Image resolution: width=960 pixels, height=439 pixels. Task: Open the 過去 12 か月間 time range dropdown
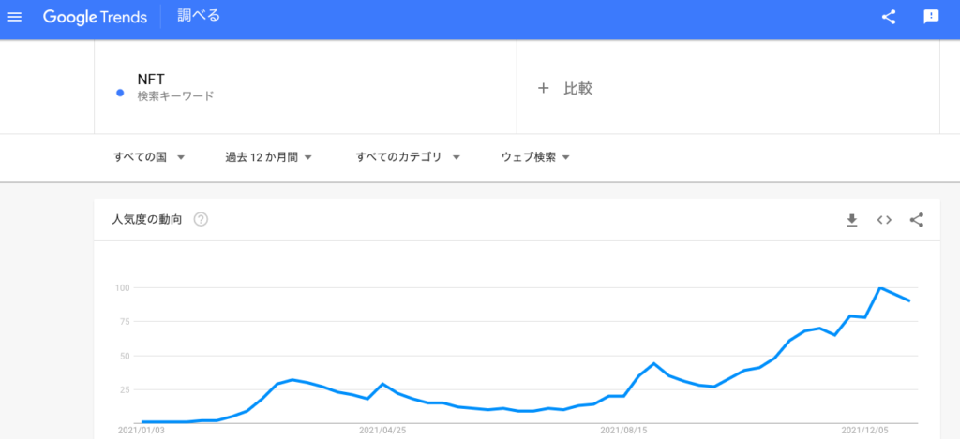(269, 157)
